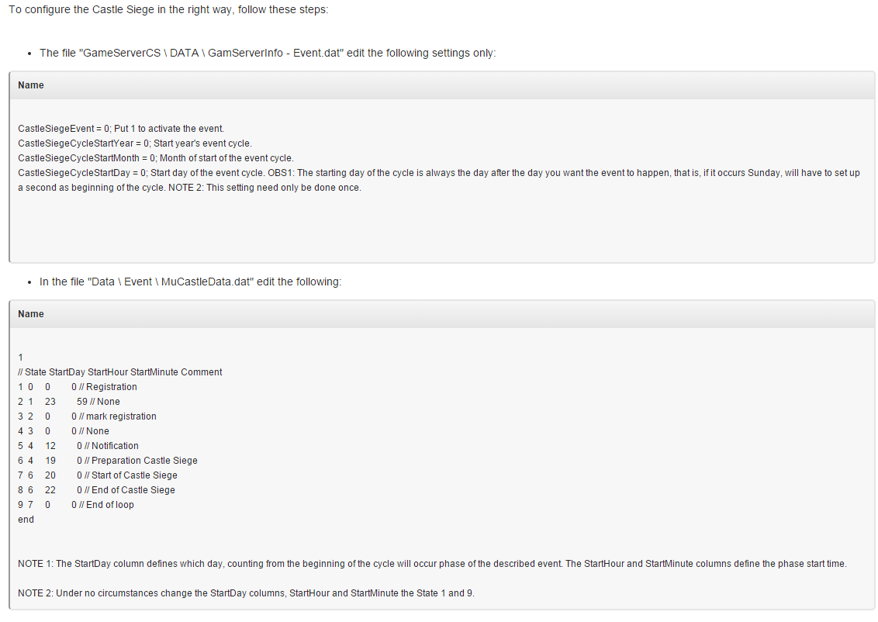Click the "CastleSiegeCycleStartMonth = 0" line
878x622 pixels.
pos(156,158)
